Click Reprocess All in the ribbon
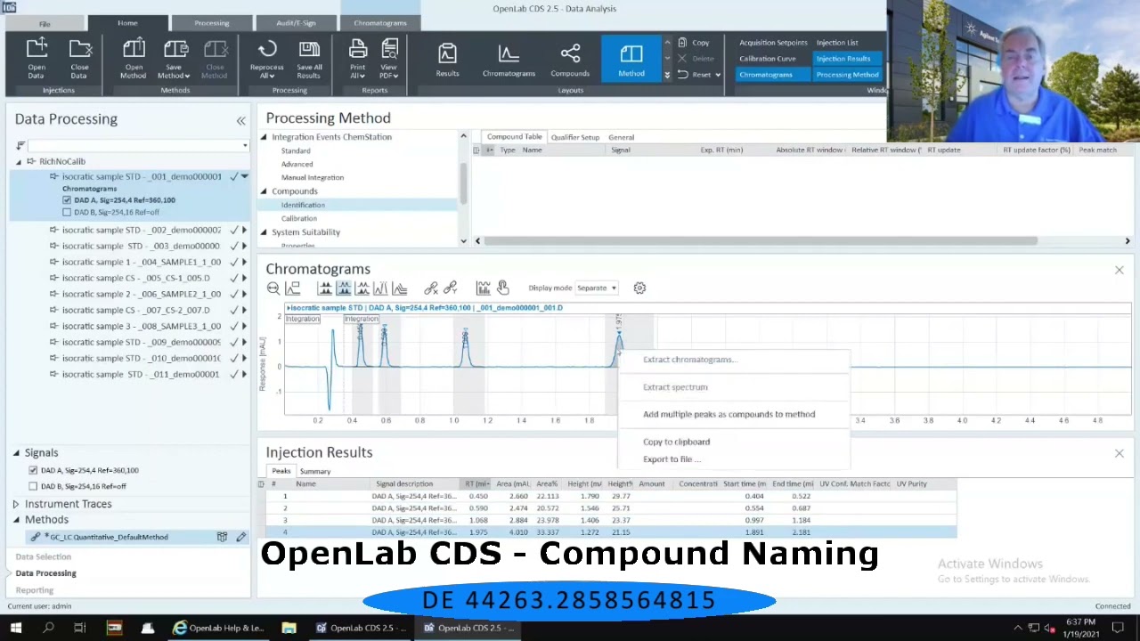The width and height of the screenshot is (1140, 641). tap(266, 59)
